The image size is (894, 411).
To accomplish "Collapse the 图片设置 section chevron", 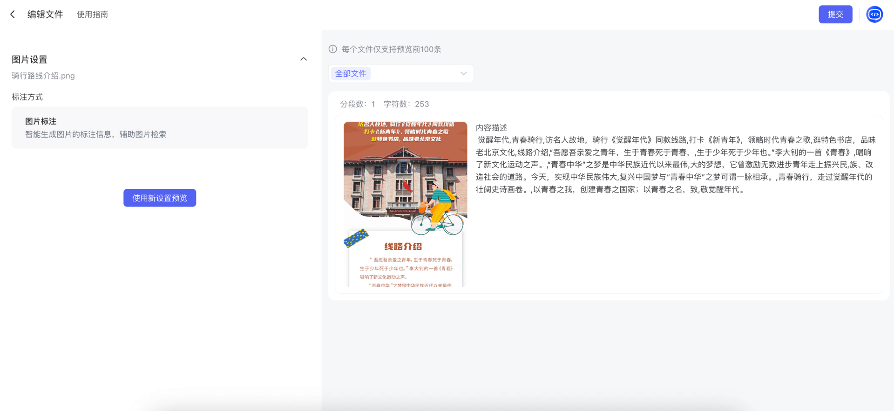I will click(304, 59).
